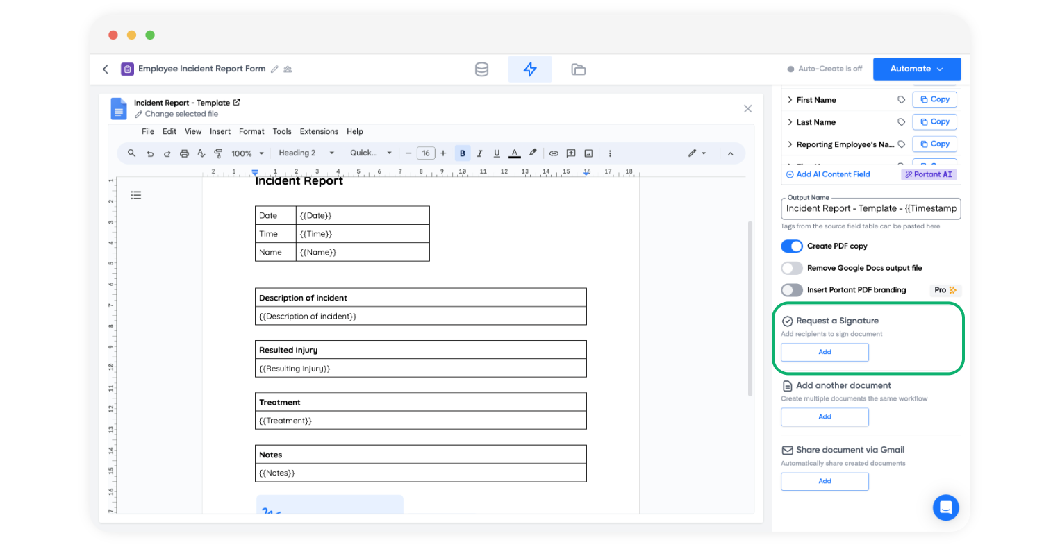
Task: Select the paint format roller icon
Action: click(x=218, y=153)
